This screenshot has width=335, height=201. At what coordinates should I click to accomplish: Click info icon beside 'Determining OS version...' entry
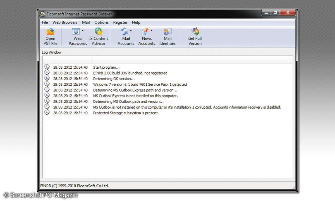click(x=47, y=78)
